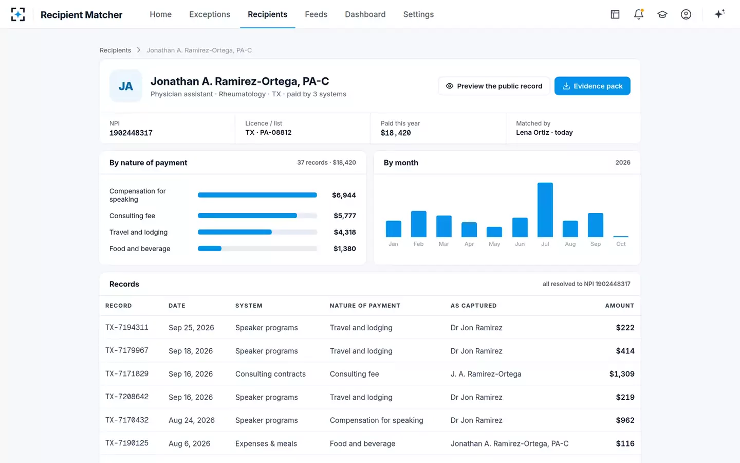The height and width of the screenshot is (463, 740).
Task: Select the Sep bar in monthly chart
Action: click(596, 225)
